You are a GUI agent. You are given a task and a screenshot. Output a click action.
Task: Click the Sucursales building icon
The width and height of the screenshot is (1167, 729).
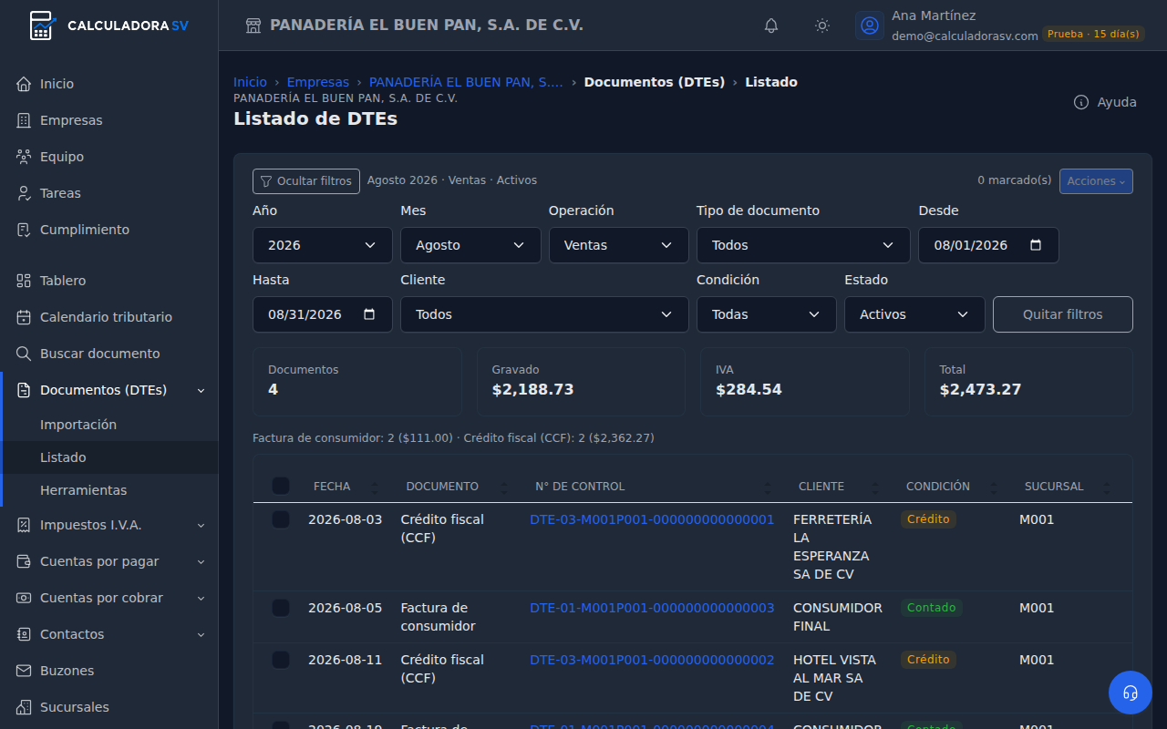pyautogui.click(x=24, y=707)
